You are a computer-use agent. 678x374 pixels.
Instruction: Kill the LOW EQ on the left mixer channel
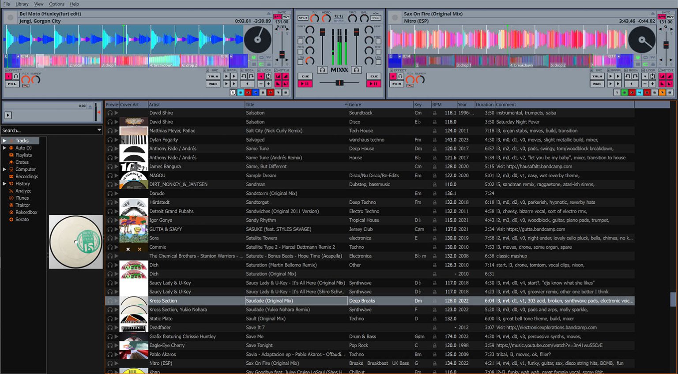[x=301, y=62]
